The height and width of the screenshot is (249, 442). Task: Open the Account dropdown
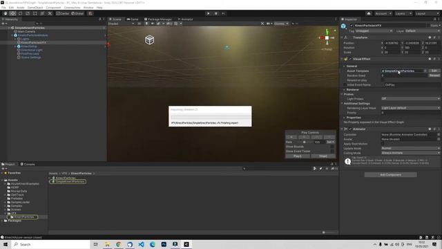(x=383, y=14)
